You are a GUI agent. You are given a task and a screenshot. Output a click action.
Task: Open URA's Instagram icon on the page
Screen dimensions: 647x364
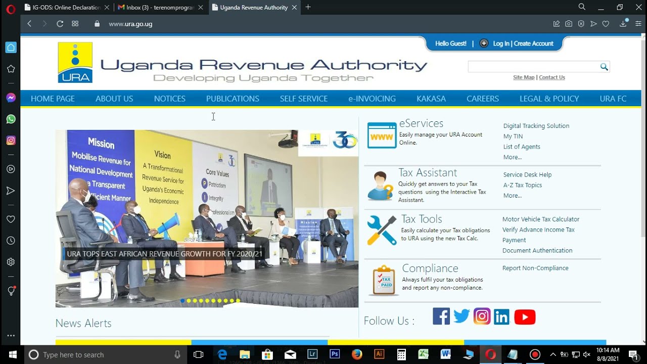tap(482, 316)
